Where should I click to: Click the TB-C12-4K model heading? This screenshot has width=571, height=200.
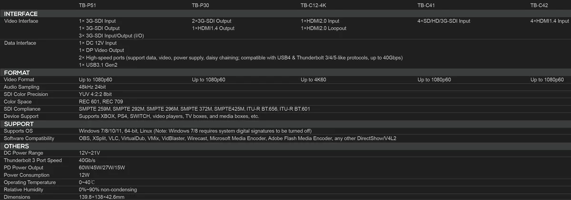point(314,5)
